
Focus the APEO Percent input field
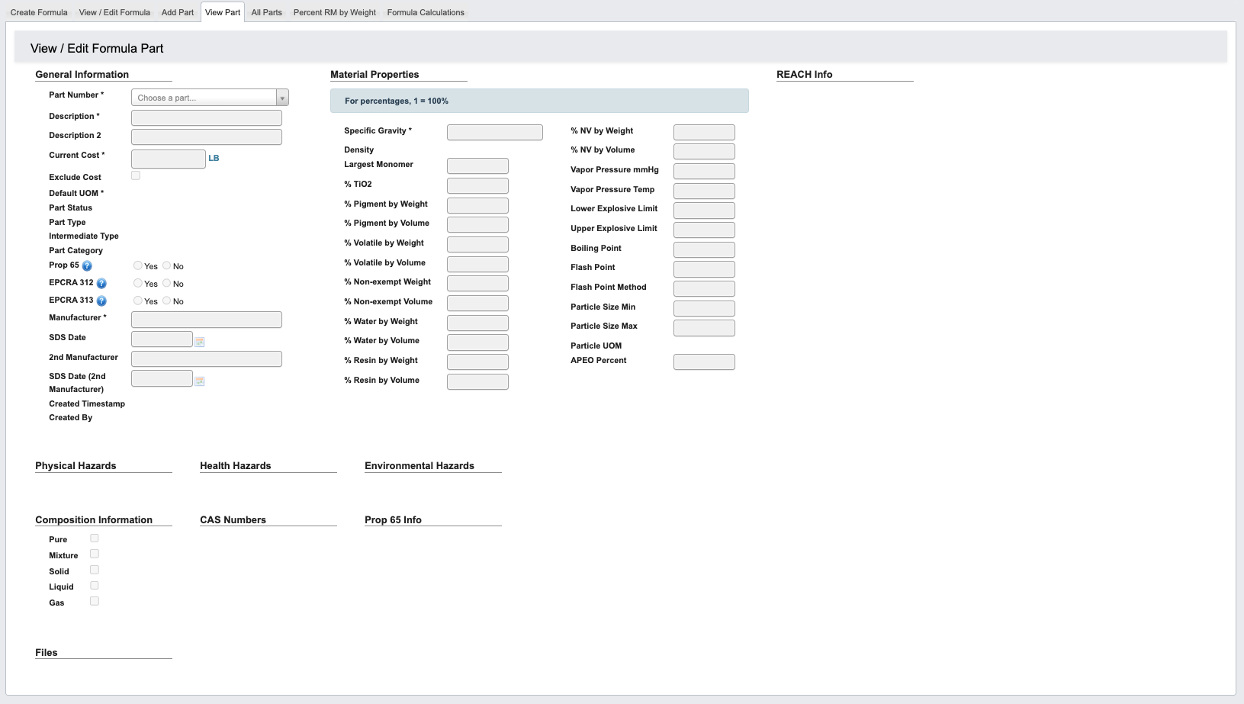(x=704, y=362)
